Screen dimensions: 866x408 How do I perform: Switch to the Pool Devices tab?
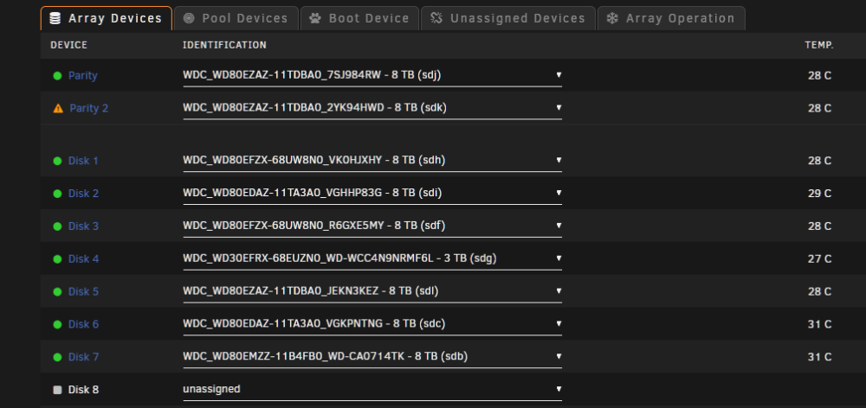pos(236,18)
